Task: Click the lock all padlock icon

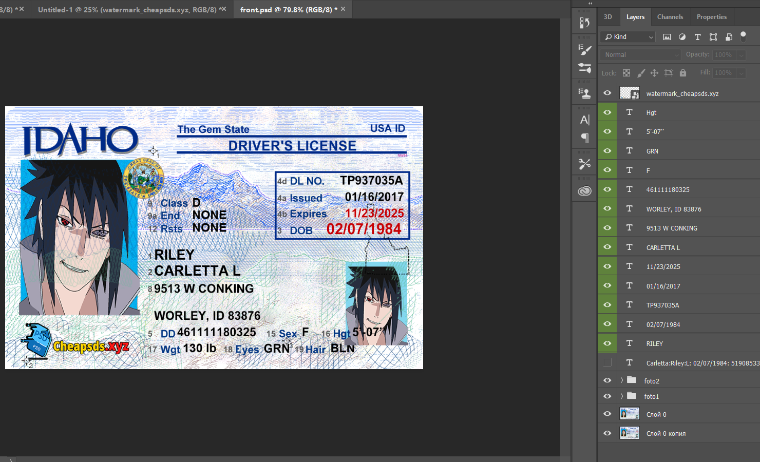Action: coord(683,73)
